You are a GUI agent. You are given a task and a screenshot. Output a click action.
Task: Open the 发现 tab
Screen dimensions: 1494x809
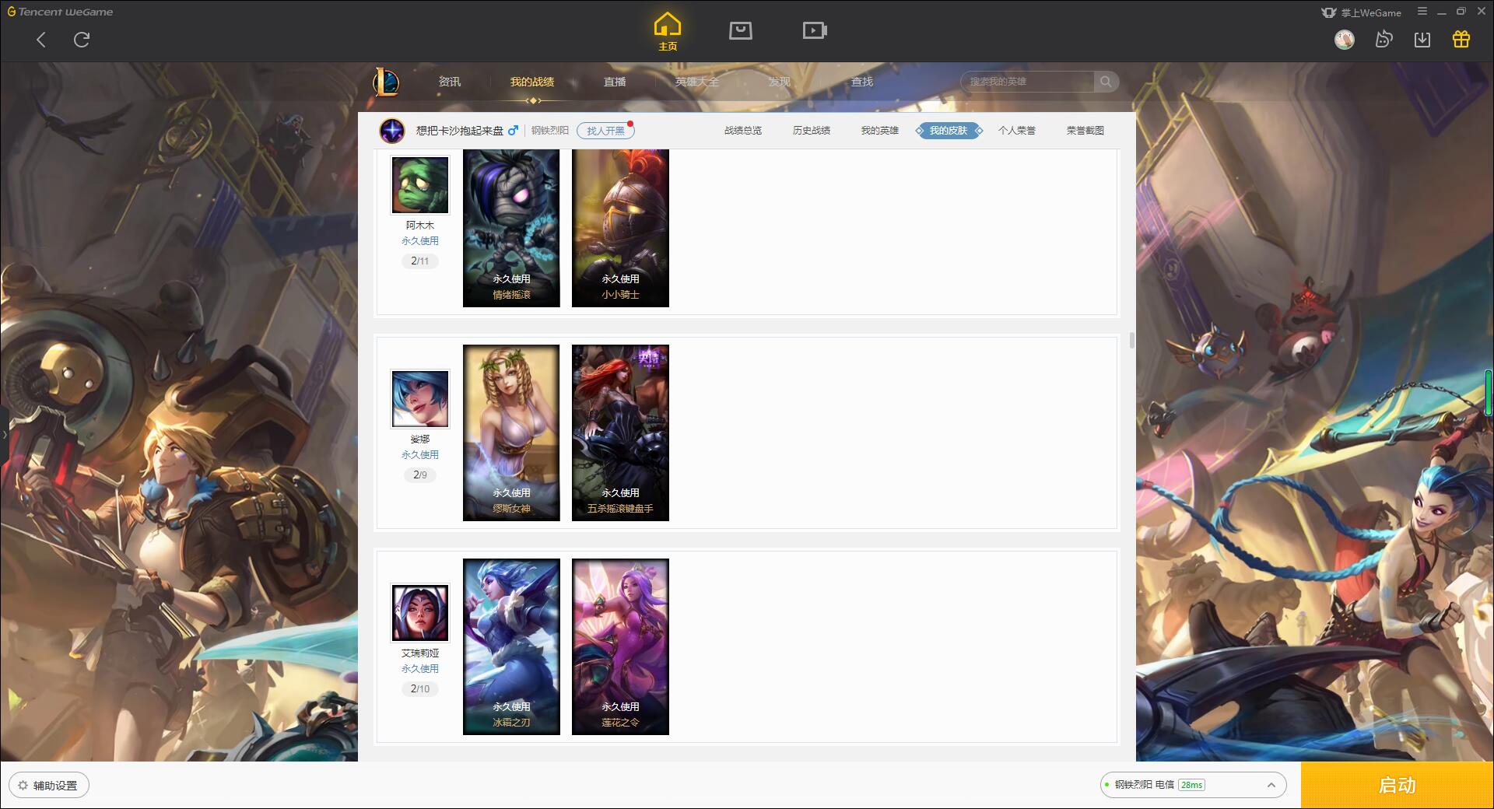pos(780,82)
